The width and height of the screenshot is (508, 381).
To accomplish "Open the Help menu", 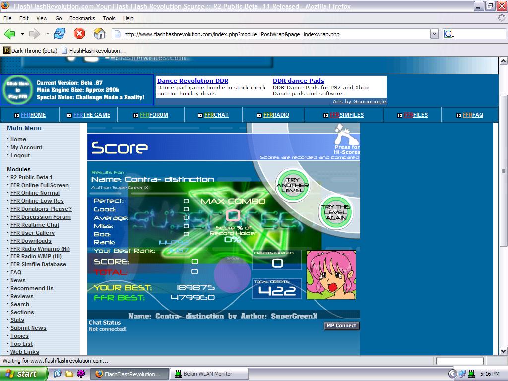I will coord(128,18).
